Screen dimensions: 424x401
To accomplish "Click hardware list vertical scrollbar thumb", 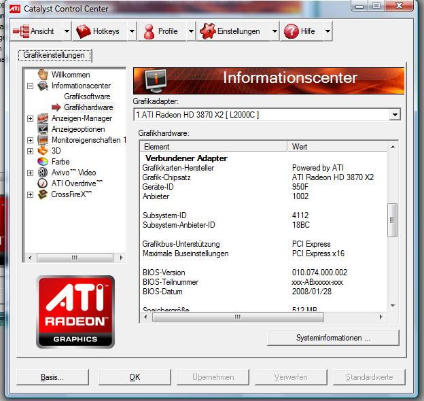I will (x=392, y=220).
